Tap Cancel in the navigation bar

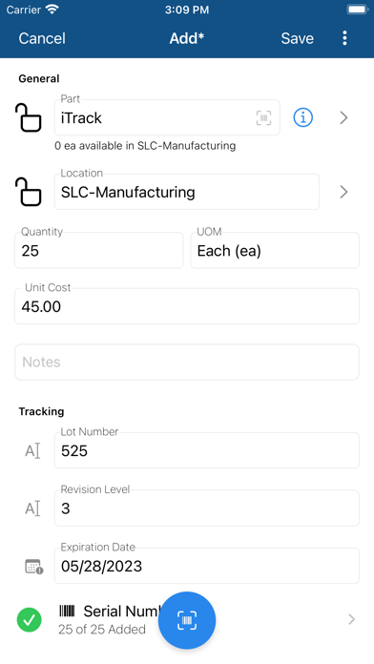pyautogui.click(x=42, y=38)
